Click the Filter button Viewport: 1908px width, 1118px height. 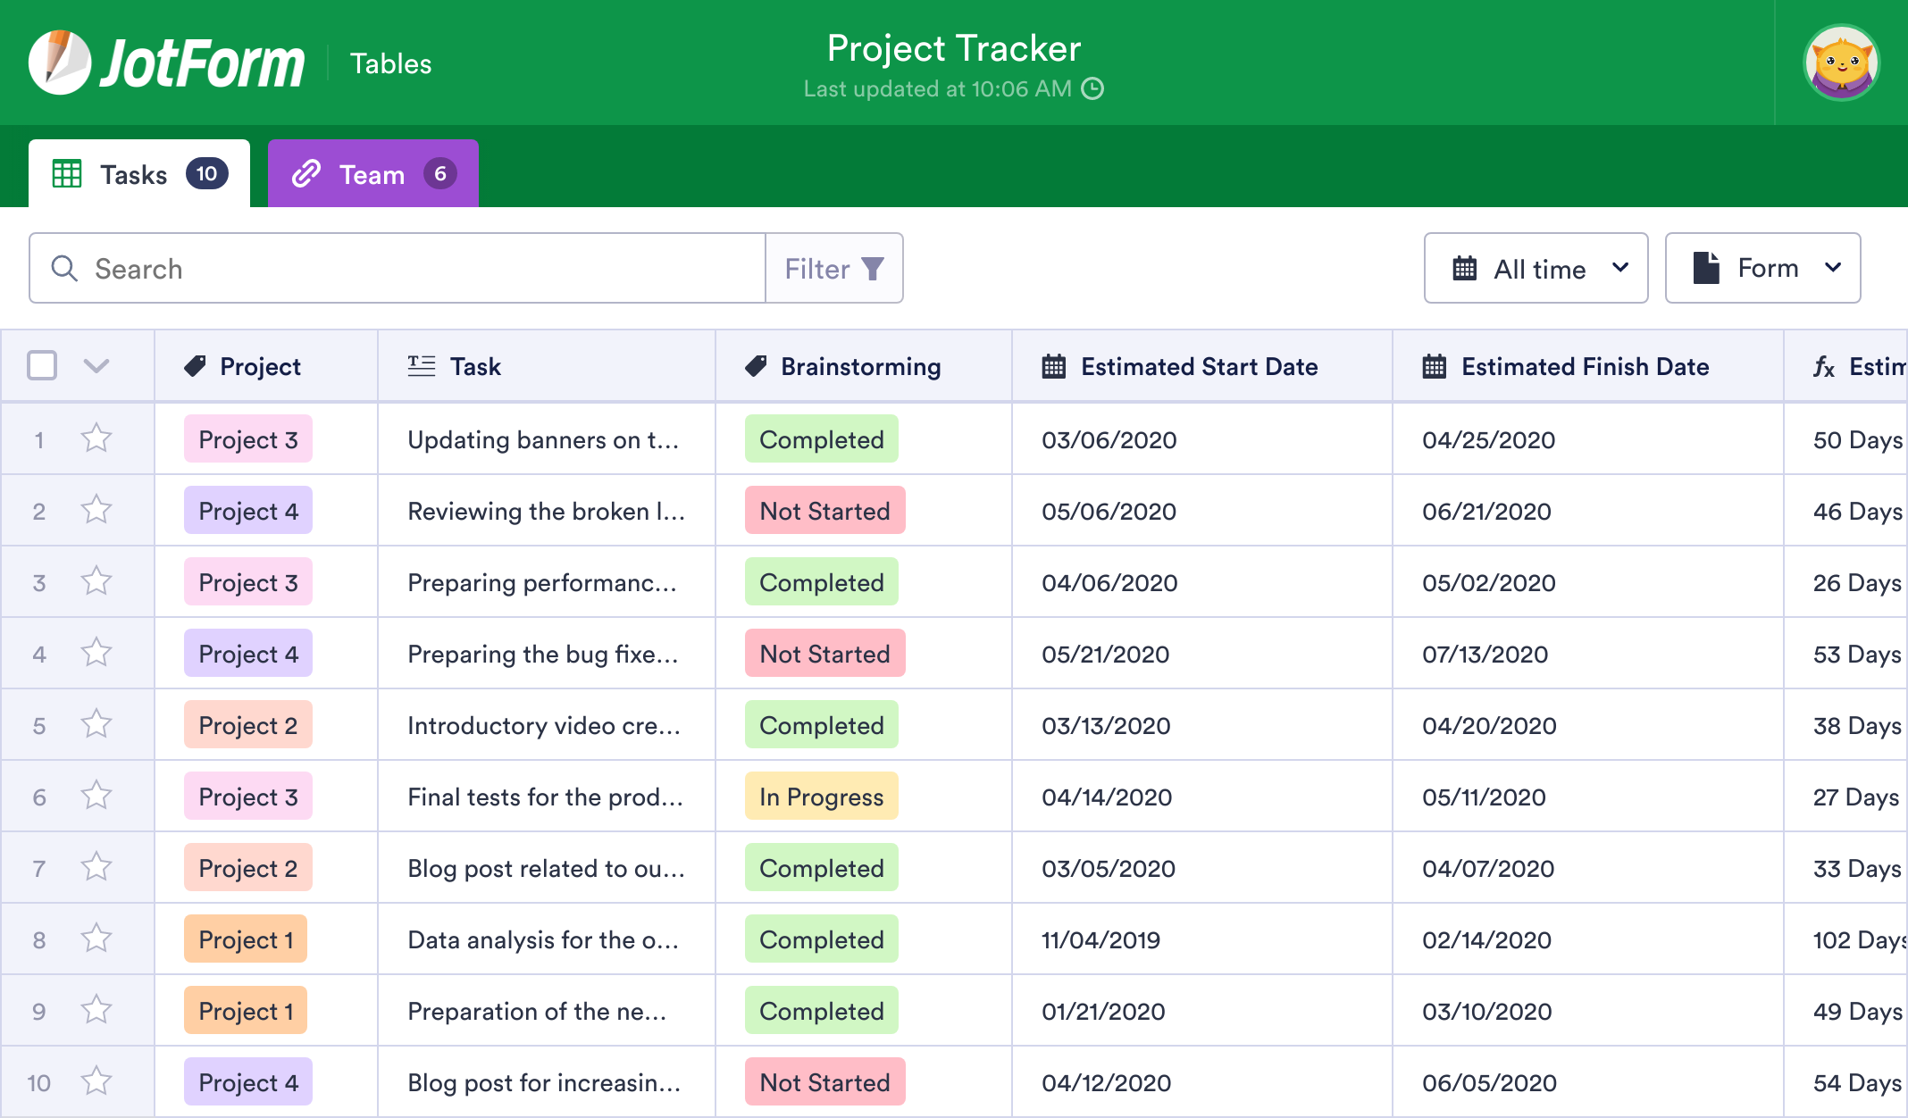click(x=833, y=268)
